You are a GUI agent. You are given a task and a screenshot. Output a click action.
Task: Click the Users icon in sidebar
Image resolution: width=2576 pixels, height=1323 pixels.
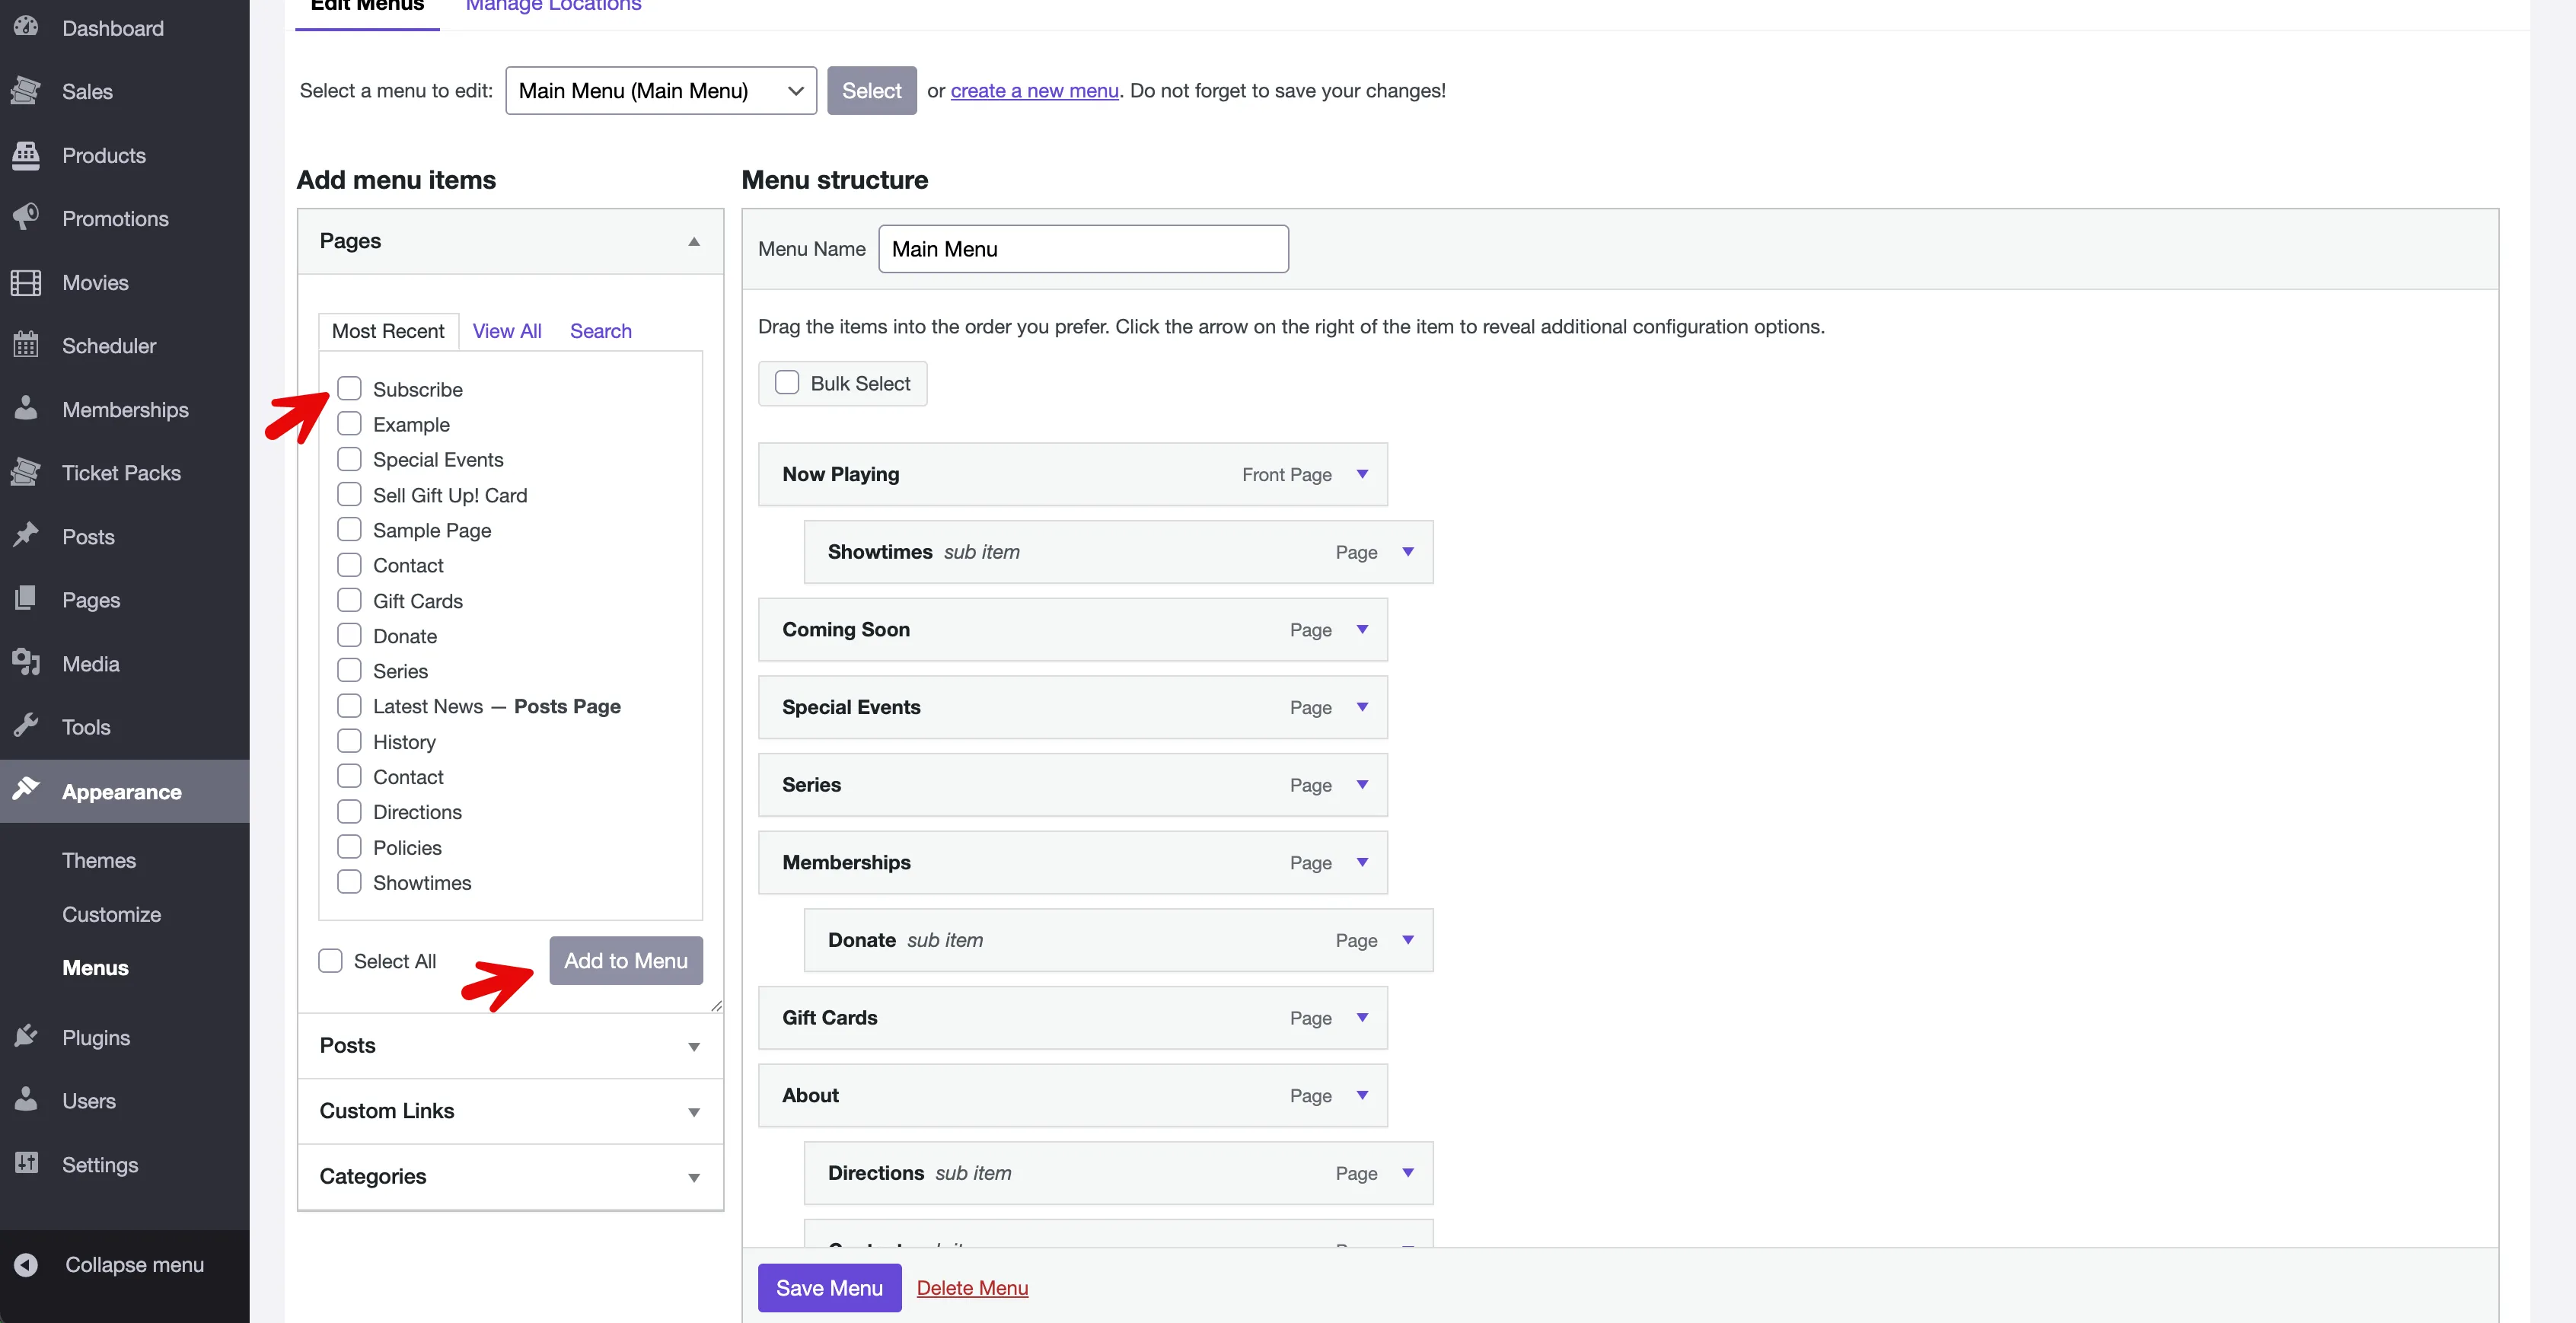coord(26,1100)
